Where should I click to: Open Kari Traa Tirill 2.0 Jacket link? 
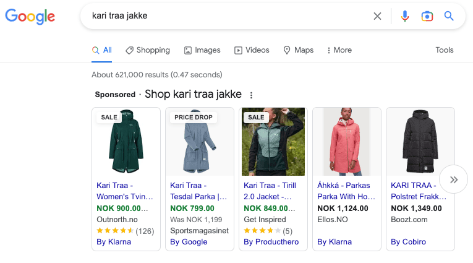tap(270, 191)
